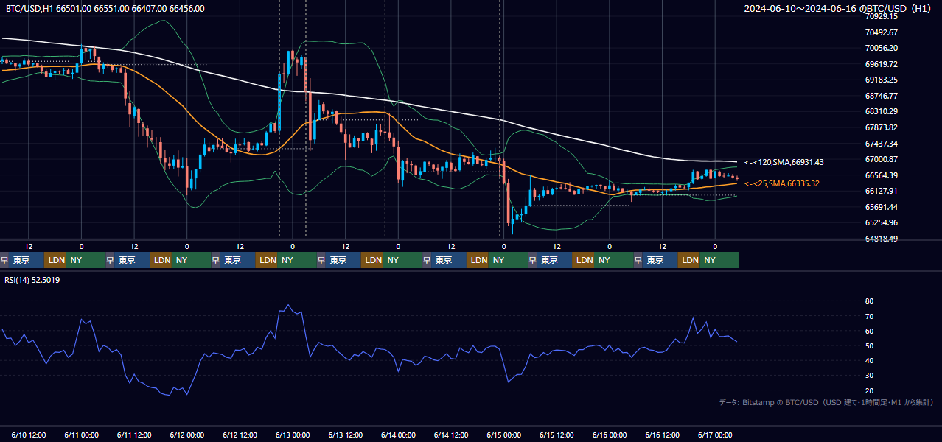Image resolution: width=942 pixels, height=442 pixels.
Task: Click the RSI scale value 70
Action: click(x=869, y=316)
